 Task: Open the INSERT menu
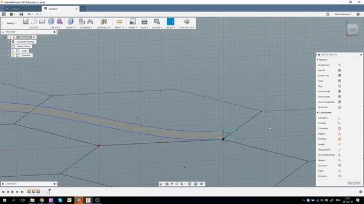tap(133, 28)
